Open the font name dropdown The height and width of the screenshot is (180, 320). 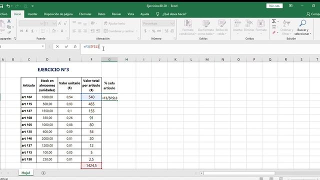pyautogui.click(x=42, y=23)
